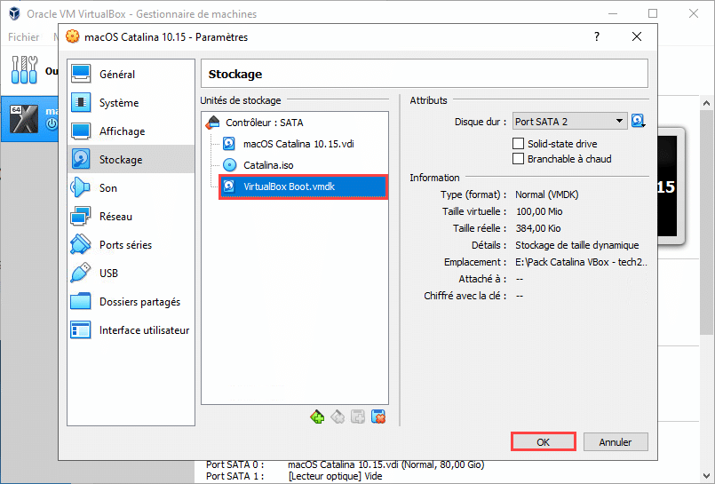Click the Réseau network icon
This screenshot has width=715, height=484.
tap(81, 216)
